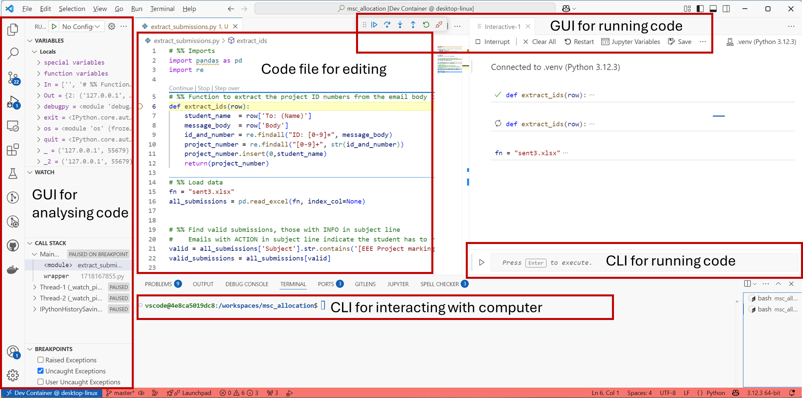
Task: Enable User Uncaught Exceptions checkbox
Action: (x=40, y=382)
